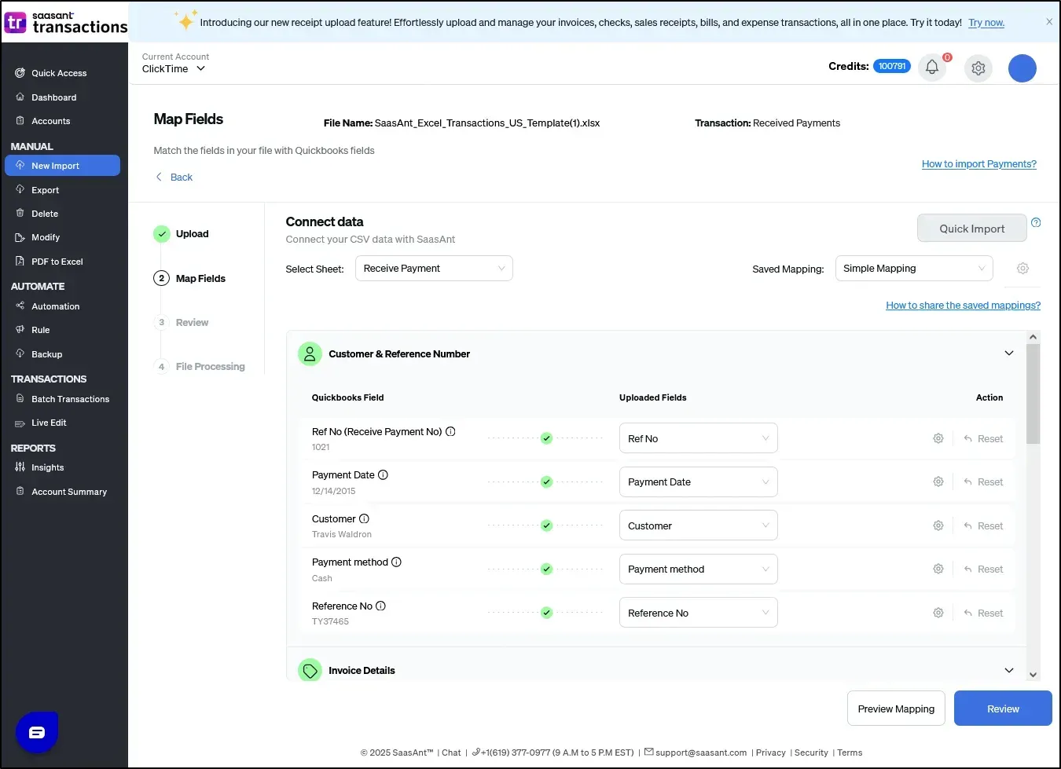The image size is (1061, 769).
Task: Click the Quick Import button
Action: [972, 229]
